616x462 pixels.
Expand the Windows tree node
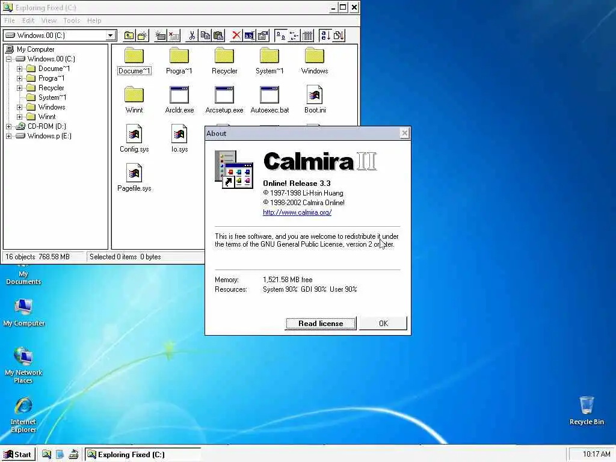click(19, 107)
